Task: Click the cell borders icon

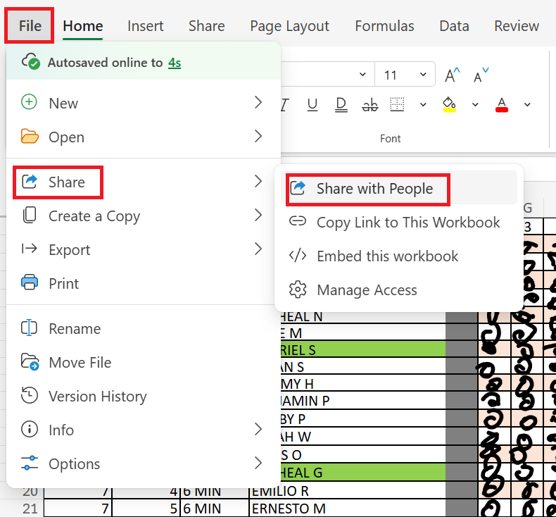Action: click(398, 104)
